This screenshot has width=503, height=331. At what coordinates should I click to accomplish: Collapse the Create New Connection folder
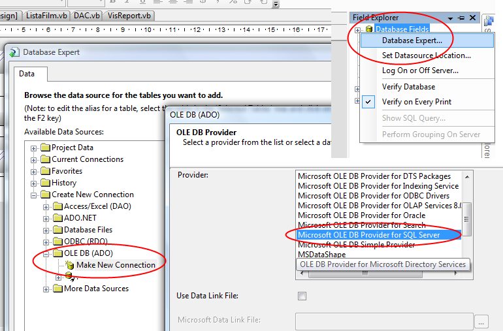pyautogui.click(x=33, y=195)
